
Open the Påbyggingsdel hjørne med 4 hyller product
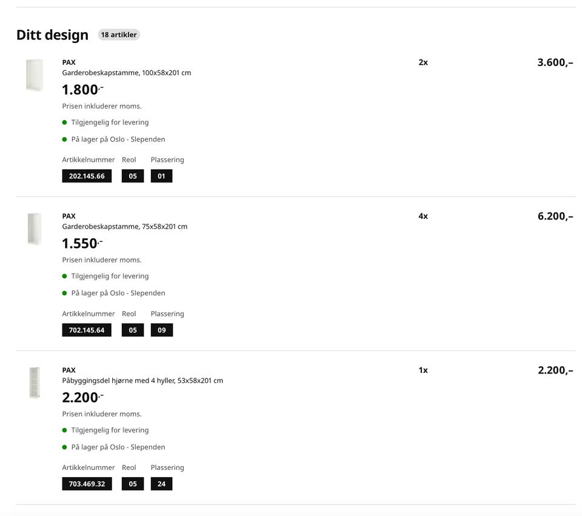click(x=142, y=381)
